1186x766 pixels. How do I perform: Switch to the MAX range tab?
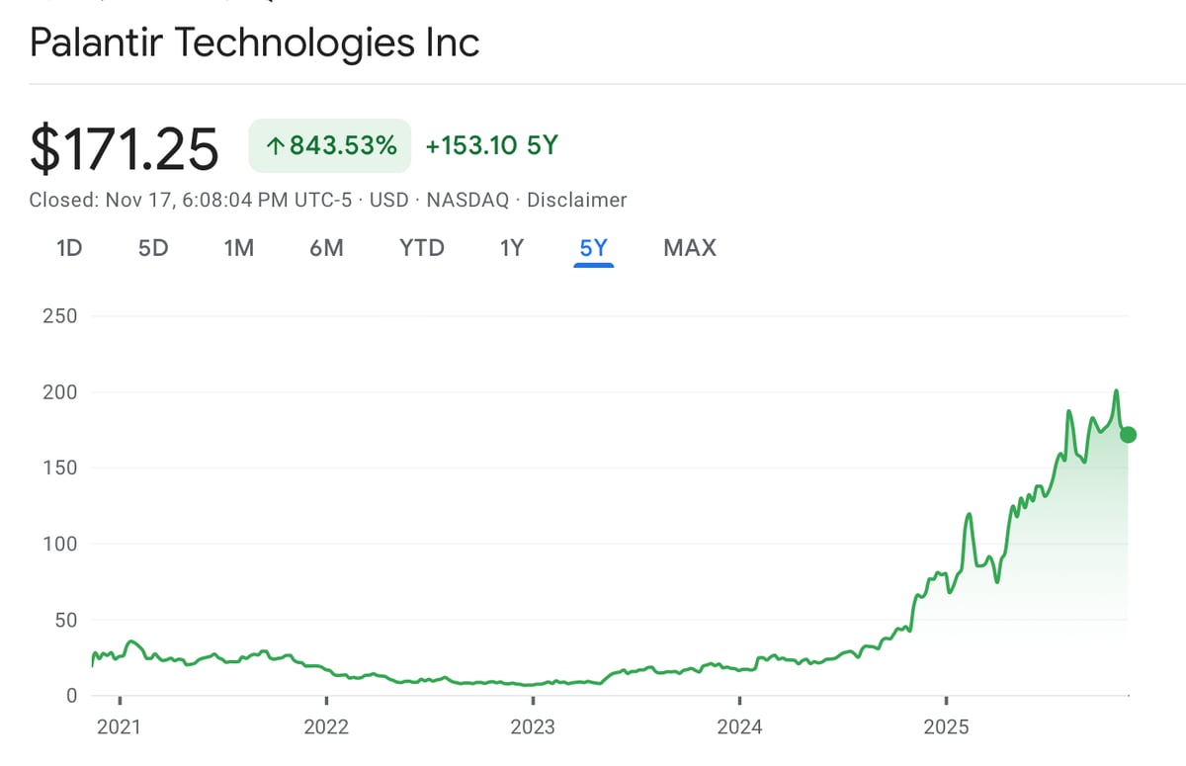690,247
